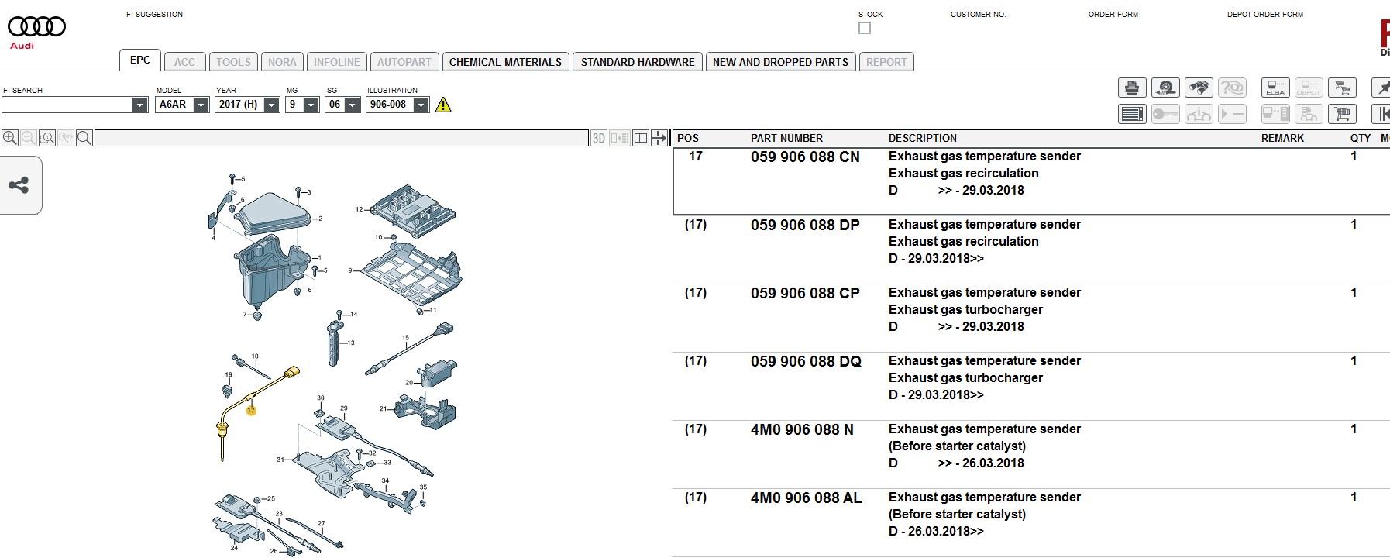
Task: Click the wheel and spring parts icon
Action: coord(1165,88)
